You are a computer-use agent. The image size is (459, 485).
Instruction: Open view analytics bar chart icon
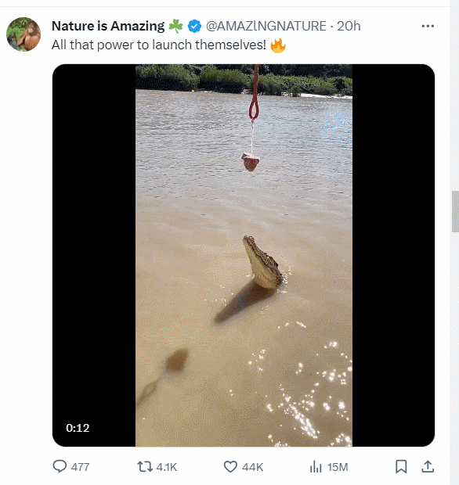click(x=316, y=466)
